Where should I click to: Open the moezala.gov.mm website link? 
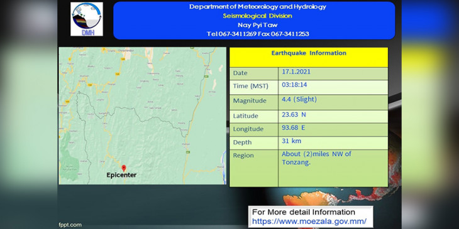[309, 221]
